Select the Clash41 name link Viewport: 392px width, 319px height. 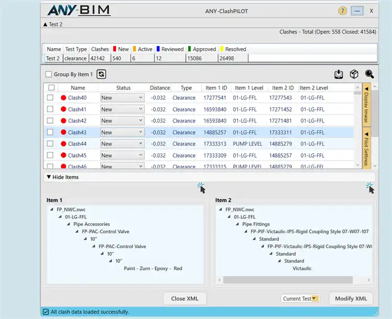pyautogui.click(x=77, y=109)
